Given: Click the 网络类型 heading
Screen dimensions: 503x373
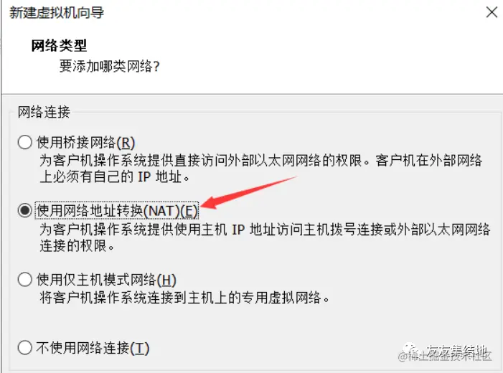Looking at the screenshot, I should point(59,45).
